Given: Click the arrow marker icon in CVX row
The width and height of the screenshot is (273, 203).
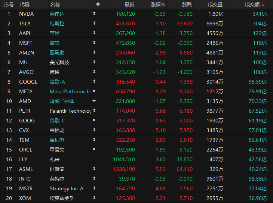Looking at the screenshot, I should pos(94,130).
